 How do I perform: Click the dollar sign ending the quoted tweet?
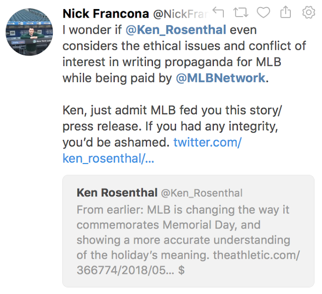pyautogui.click(x=182, y=270)
